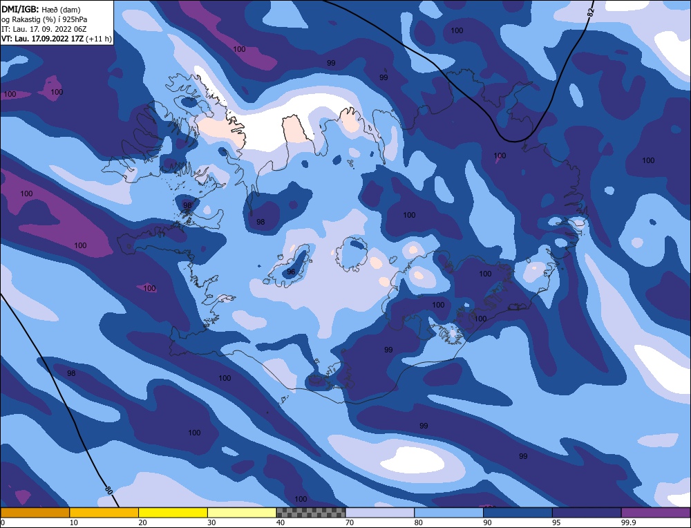Click the legend tick label '30'

coord(211,522)
